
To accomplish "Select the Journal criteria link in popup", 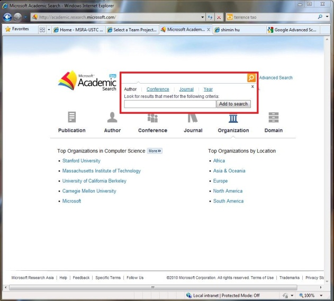I will (x=186, y=89).
